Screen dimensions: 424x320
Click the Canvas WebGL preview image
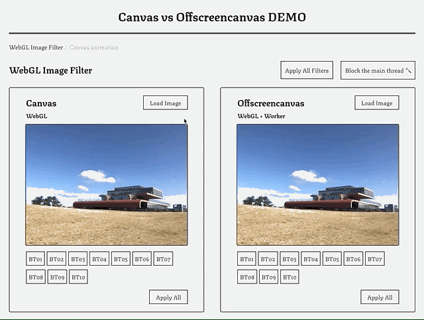coord(106,185)
